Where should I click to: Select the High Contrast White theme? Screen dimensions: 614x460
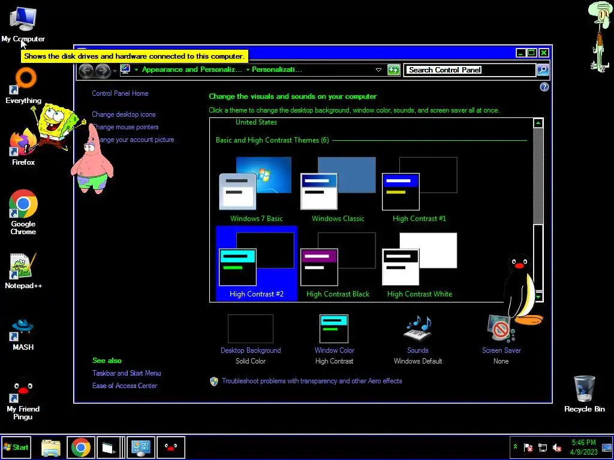(x=419, y=265)
